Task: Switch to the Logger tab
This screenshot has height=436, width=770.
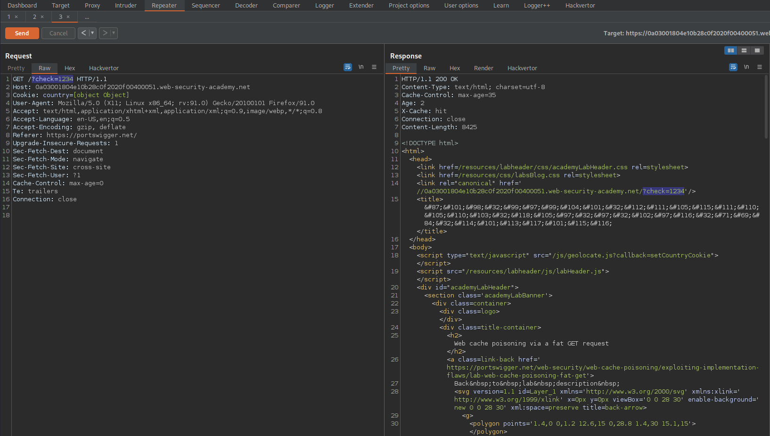Action: (x=325, y=6)
